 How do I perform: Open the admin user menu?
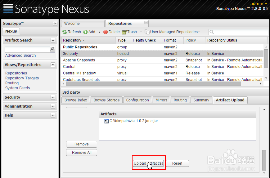(x=259, y=4)
